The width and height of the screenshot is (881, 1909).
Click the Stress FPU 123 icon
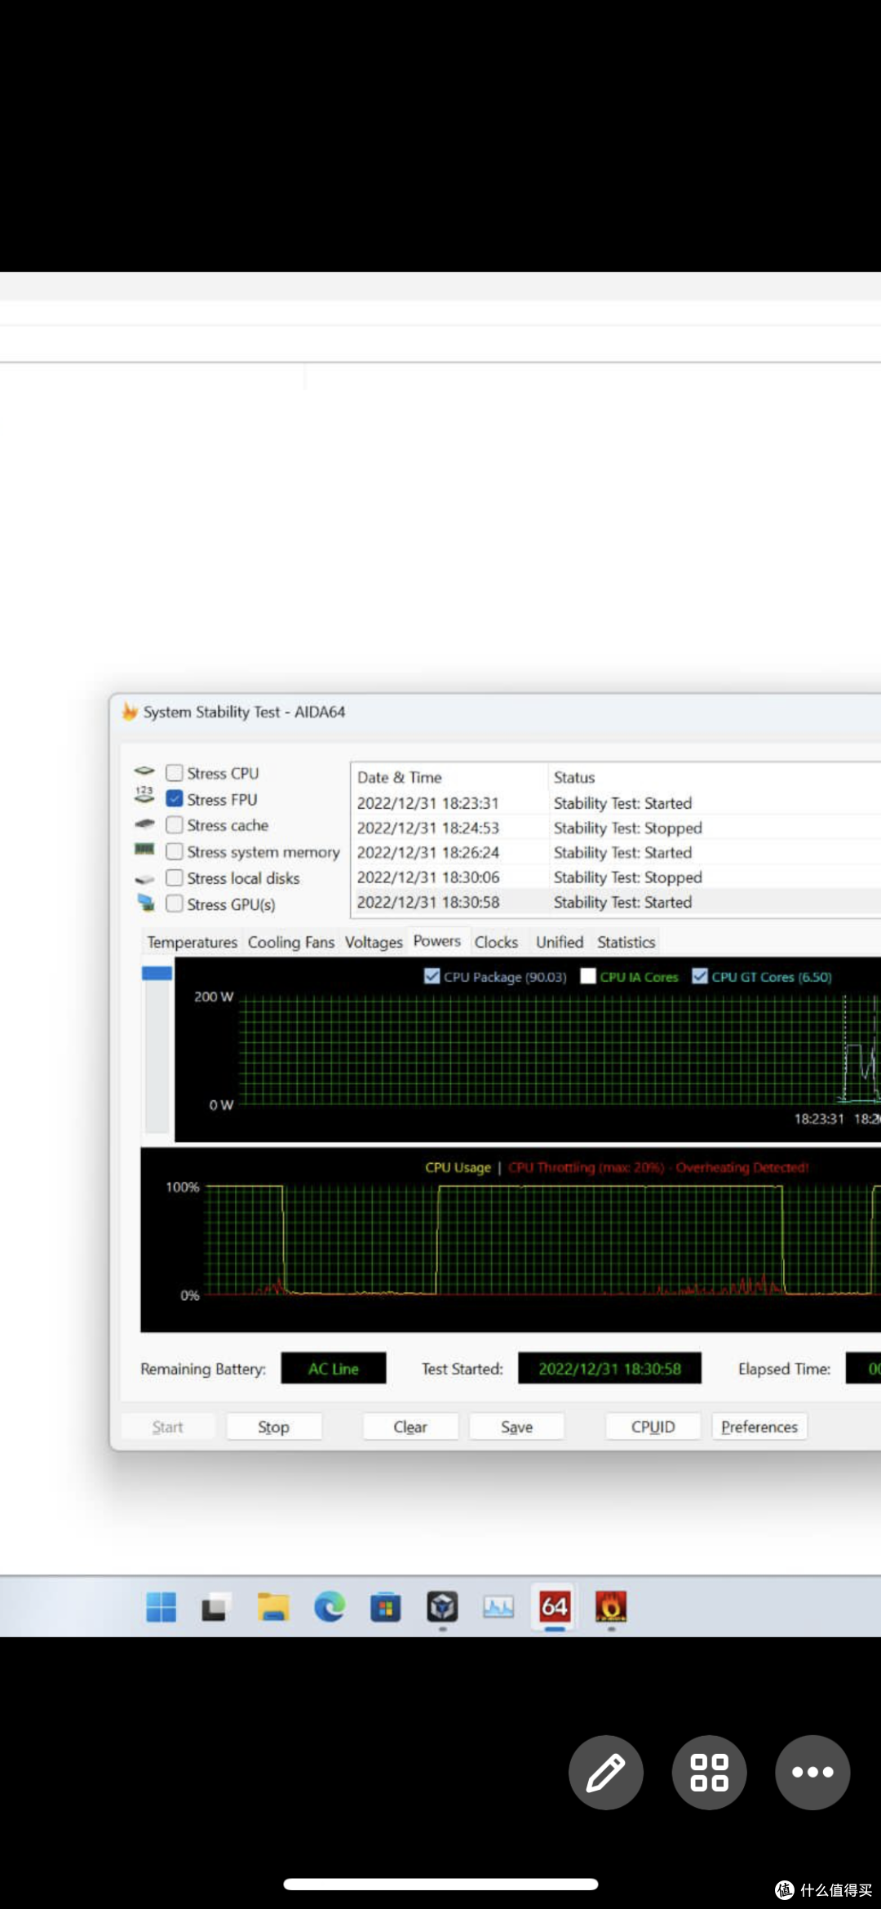pyautogui.click(x=144, y=794)
